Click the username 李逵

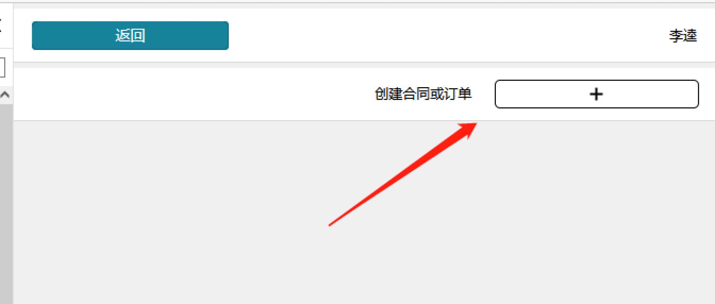pos(683,36)
